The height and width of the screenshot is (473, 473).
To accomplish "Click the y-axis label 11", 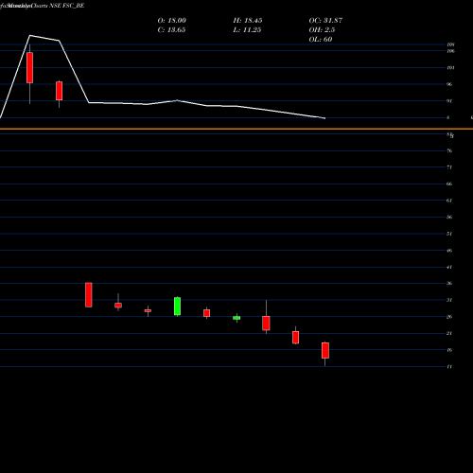I will click(x=449, y=367).
